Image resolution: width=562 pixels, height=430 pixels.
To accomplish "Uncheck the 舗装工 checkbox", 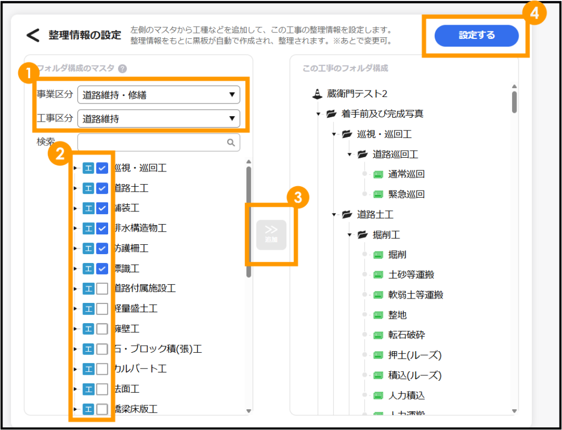I will 103,208.
